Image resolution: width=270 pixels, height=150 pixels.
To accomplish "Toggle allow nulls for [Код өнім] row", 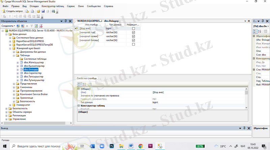I will point(133,29).
